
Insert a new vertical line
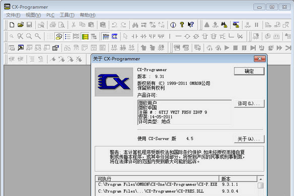click(170, 36)
